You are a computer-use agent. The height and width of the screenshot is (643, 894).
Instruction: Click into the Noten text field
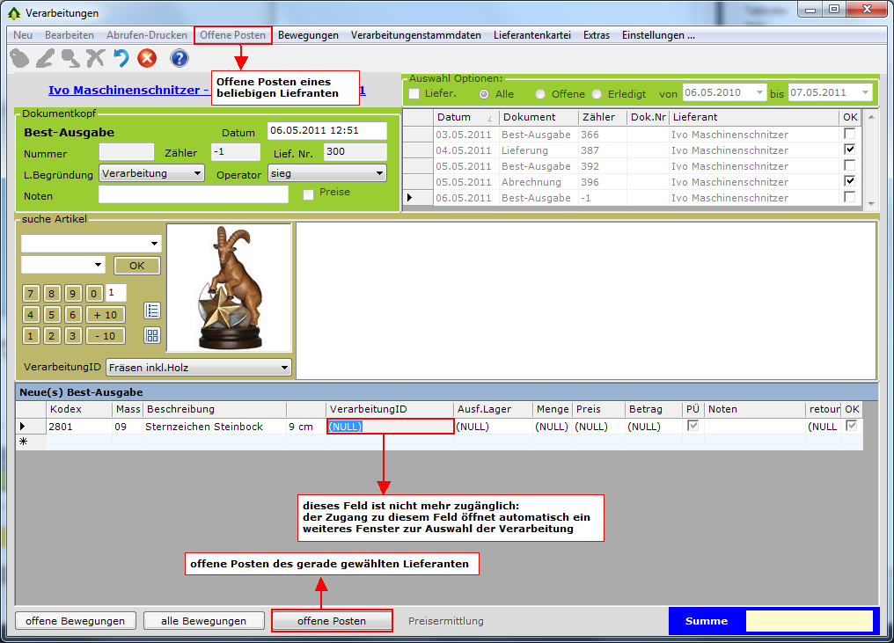point(194,194)
